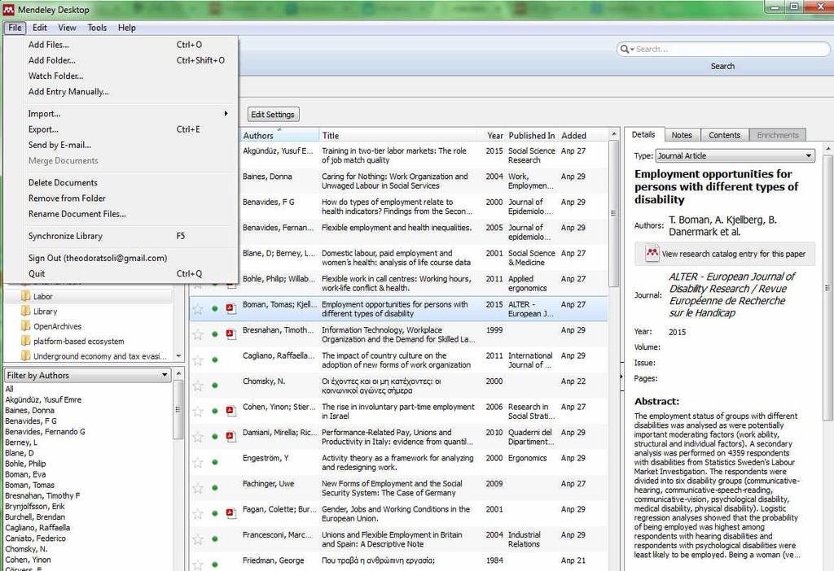Star the Boman, Tomas paper as favorite
The height and width of the screenshot is (571, 834).
point(198,308)
